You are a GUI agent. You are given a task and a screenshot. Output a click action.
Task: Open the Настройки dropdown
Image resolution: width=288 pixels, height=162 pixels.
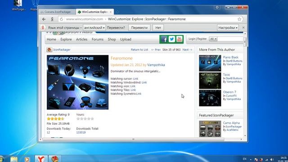[x=228, y=27]
